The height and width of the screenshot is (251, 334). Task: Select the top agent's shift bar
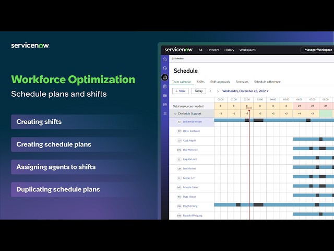pos(274,120)
